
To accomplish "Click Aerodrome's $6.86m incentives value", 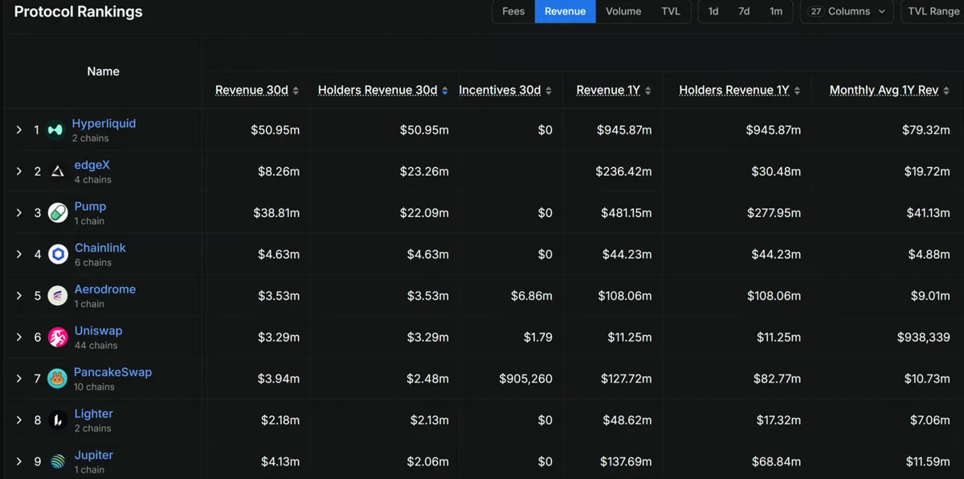I will click(x=532, y=296).
